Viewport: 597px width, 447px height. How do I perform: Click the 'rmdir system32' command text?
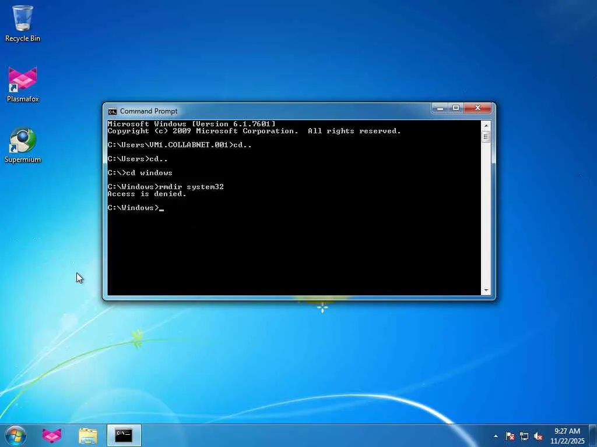[191, 187]
